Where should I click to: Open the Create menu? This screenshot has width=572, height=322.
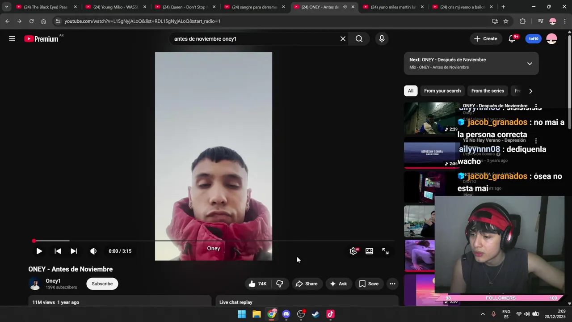click(x=485, y=39)
